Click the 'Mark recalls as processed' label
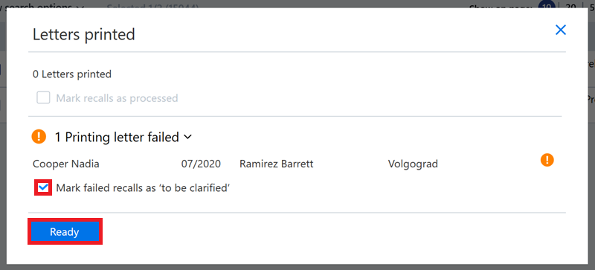Screen dimensions: 595x270 [117, 98]
